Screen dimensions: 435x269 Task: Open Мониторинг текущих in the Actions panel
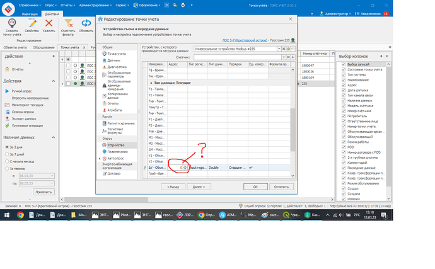click(27, 105)
